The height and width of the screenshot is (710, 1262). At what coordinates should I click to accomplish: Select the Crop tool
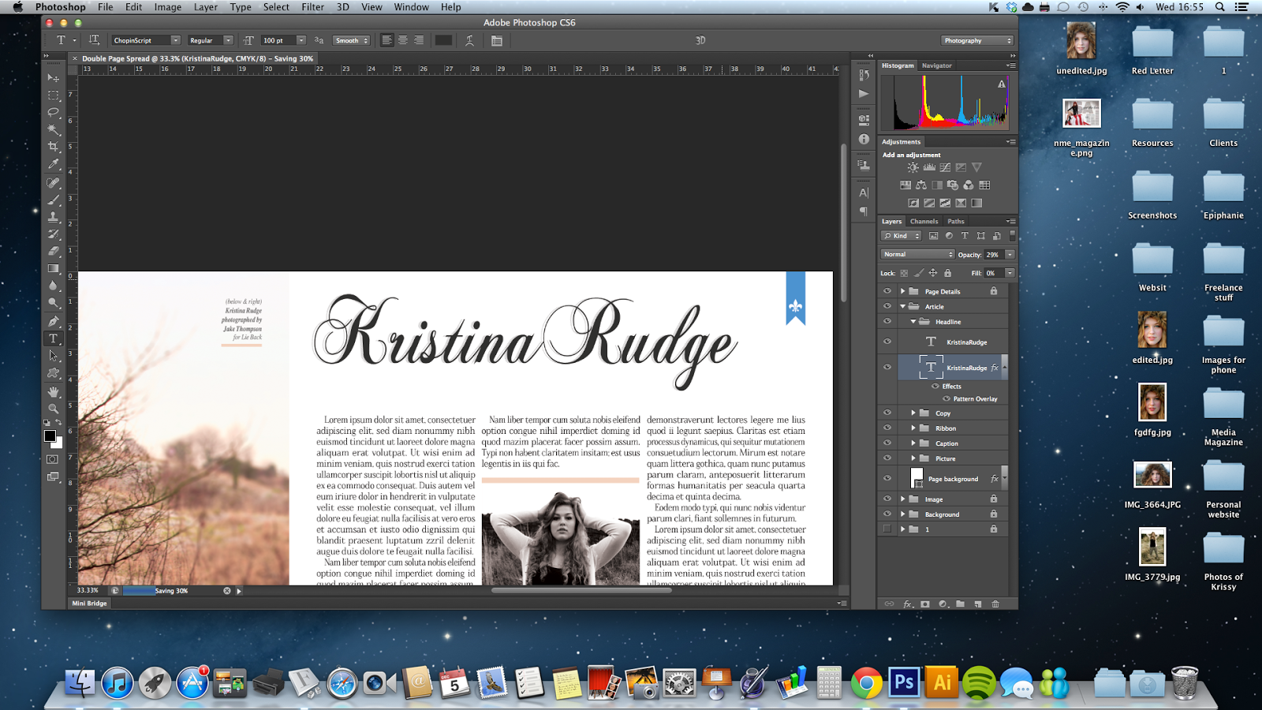[54, 147]
